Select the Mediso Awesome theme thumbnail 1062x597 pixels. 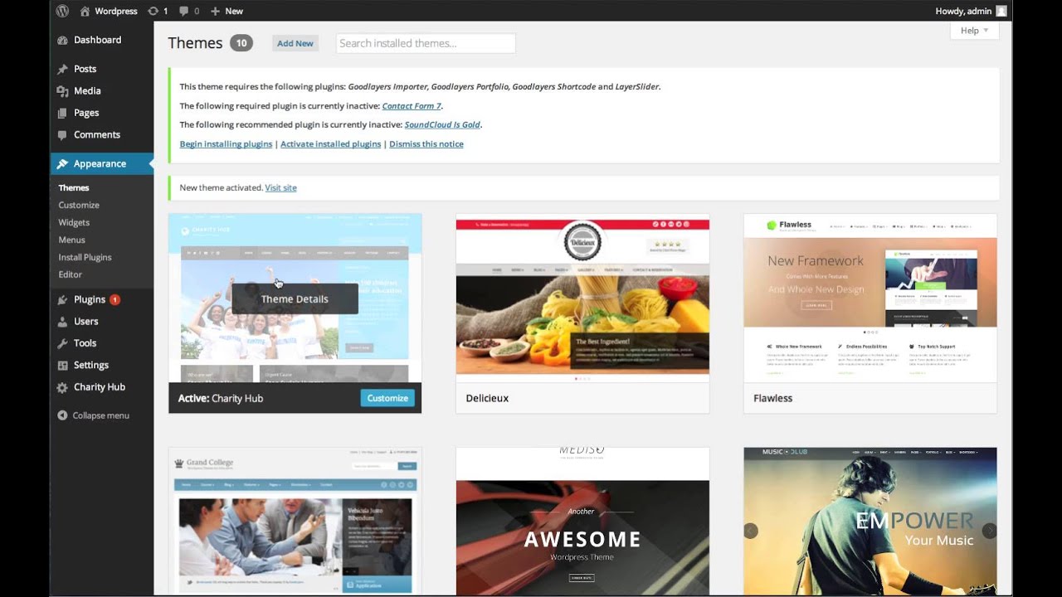(x=582, y=521)
